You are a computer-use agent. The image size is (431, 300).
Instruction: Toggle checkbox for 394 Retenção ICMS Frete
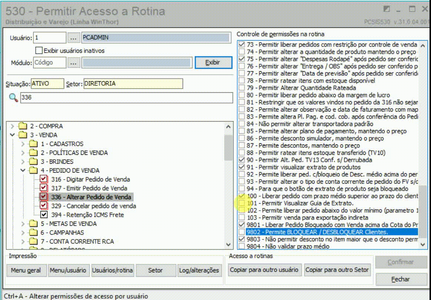[44, 214]
